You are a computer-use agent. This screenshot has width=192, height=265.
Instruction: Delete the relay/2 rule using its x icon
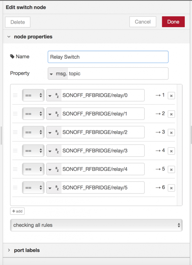click(x=171, y=132)
